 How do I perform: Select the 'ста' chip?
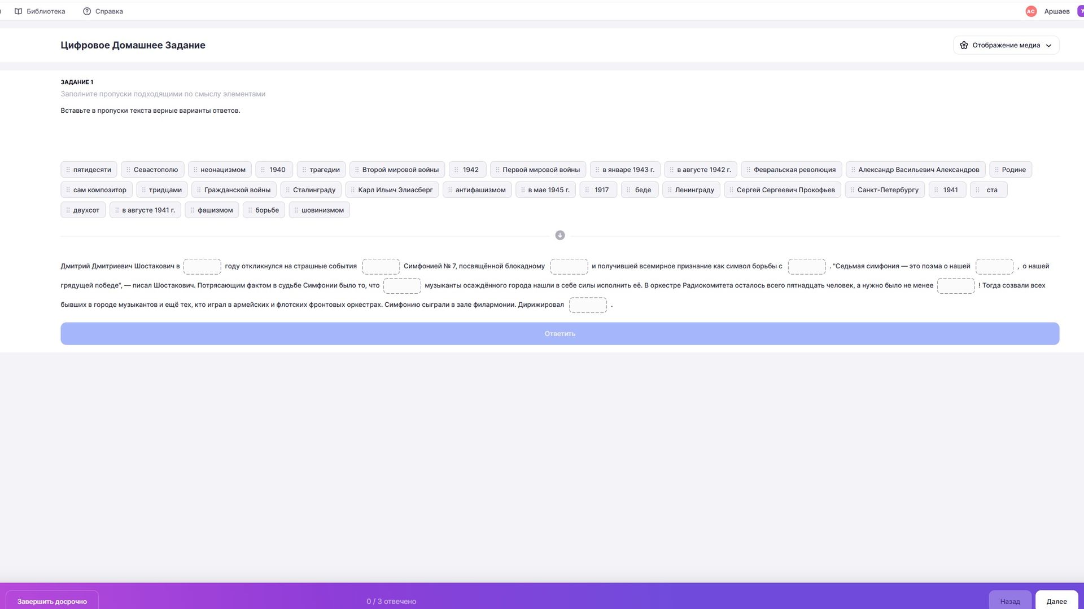(x=989, y=190)
